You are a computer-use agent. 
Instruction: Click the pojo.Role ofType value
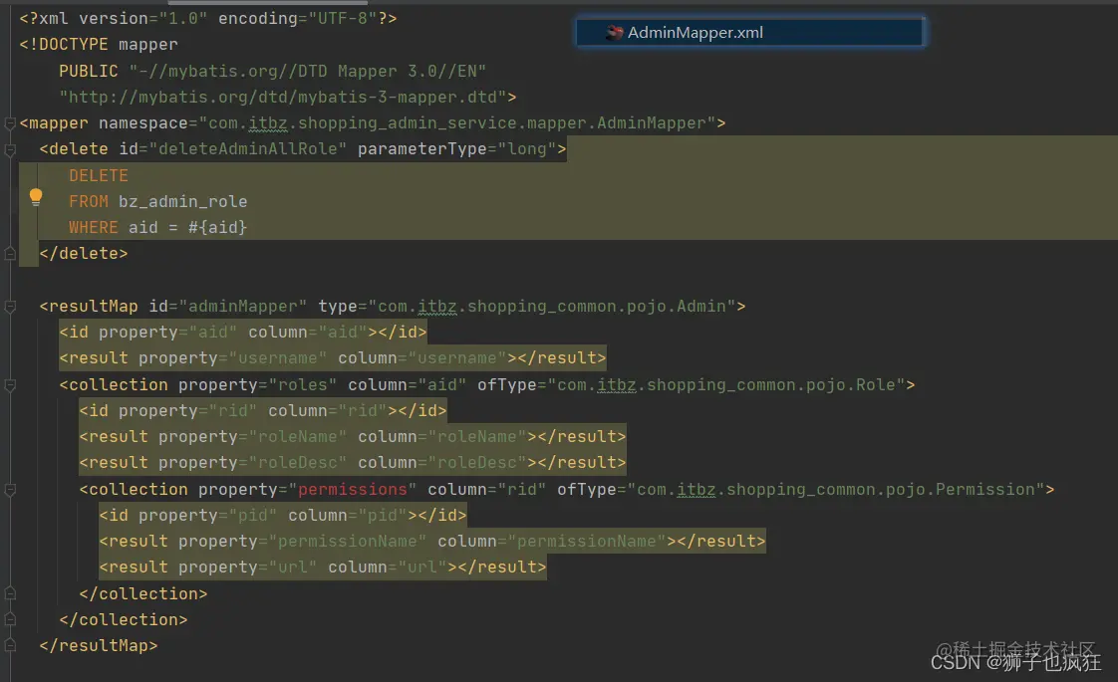[x=725, y=385]
